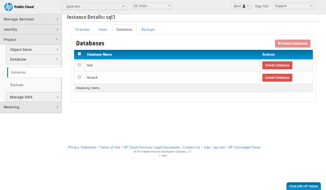Collapse the Database submenu
The height and width of the screenshot is (190, 326).
tap(34, 59)
